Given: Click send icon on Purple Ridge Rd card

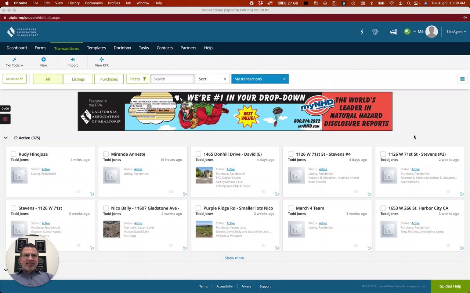Looking at the screenshot, I should tap(277, 248).
